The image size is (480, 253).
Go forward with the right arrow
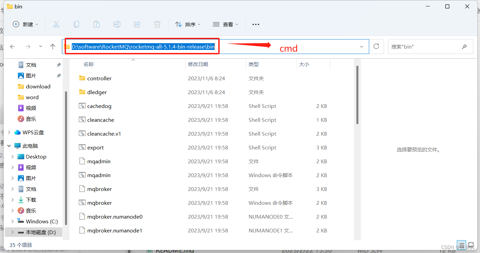(x=28, y=47)
